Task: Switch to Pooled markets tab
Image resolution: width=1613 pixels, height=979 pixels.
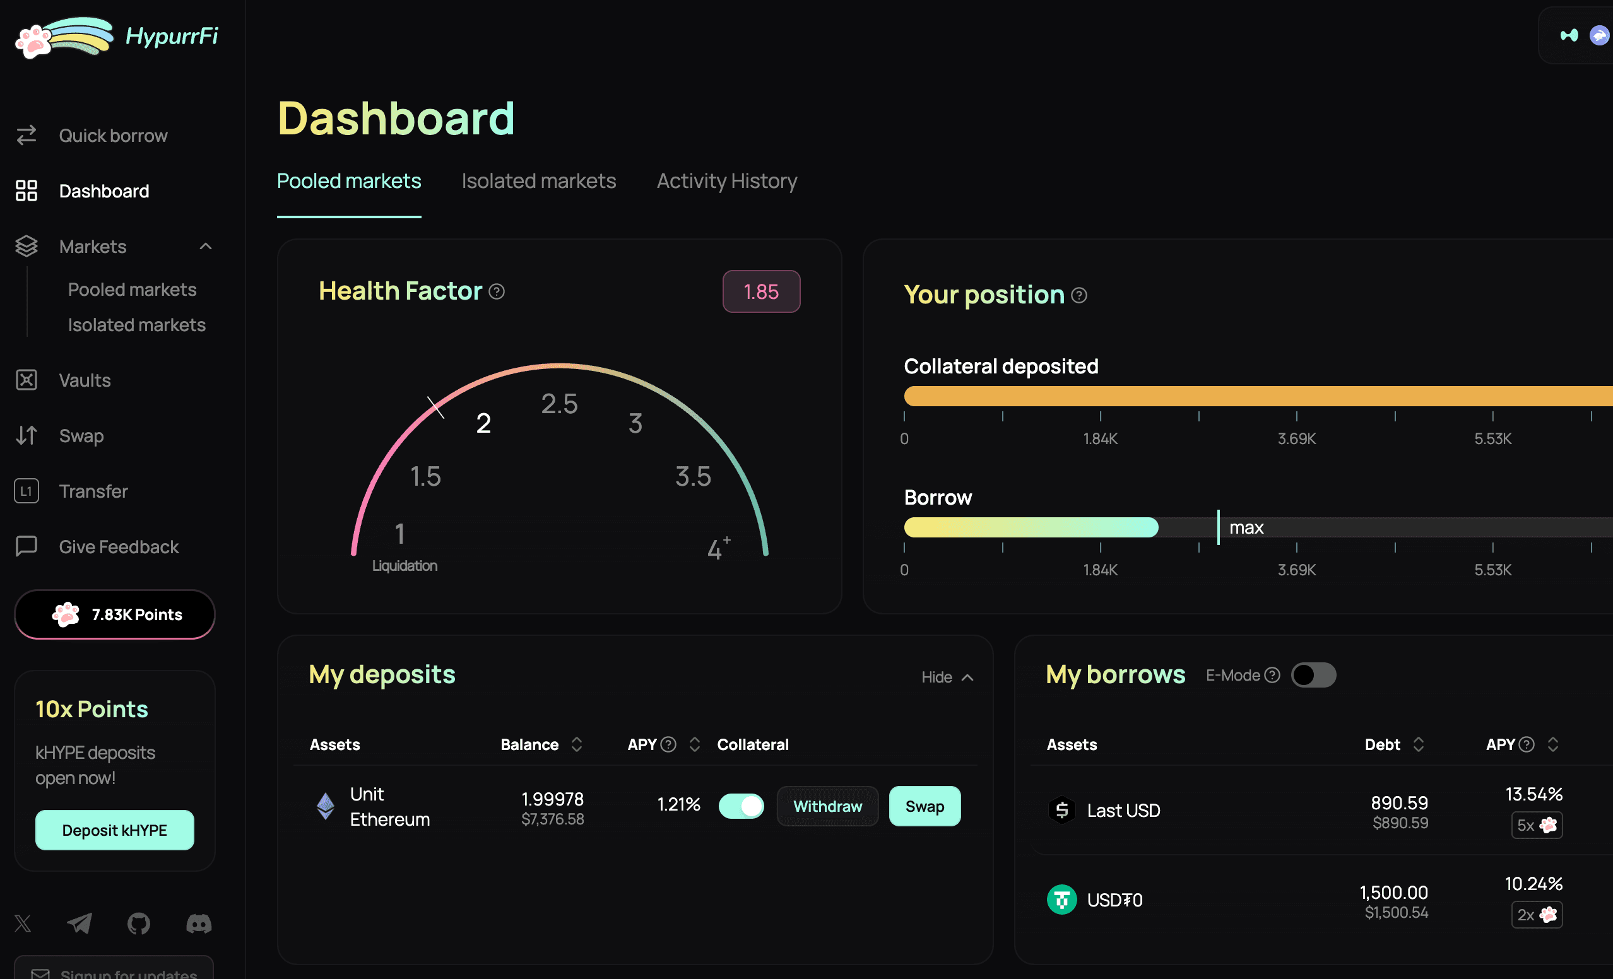Action: point(349,181)
